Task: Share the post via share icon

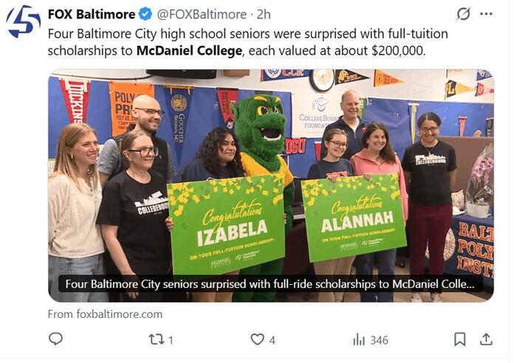Action: tap(486, 339)
